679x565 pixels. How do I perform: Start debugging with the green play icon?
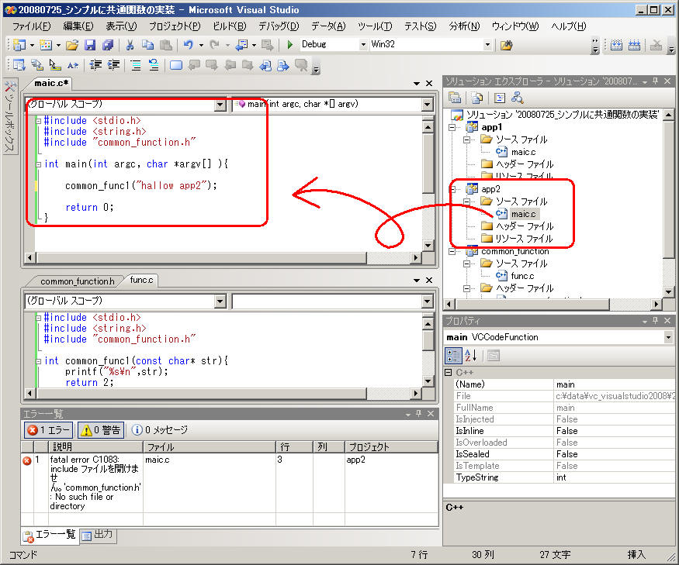pyautogui.click(x=289, y=45)
